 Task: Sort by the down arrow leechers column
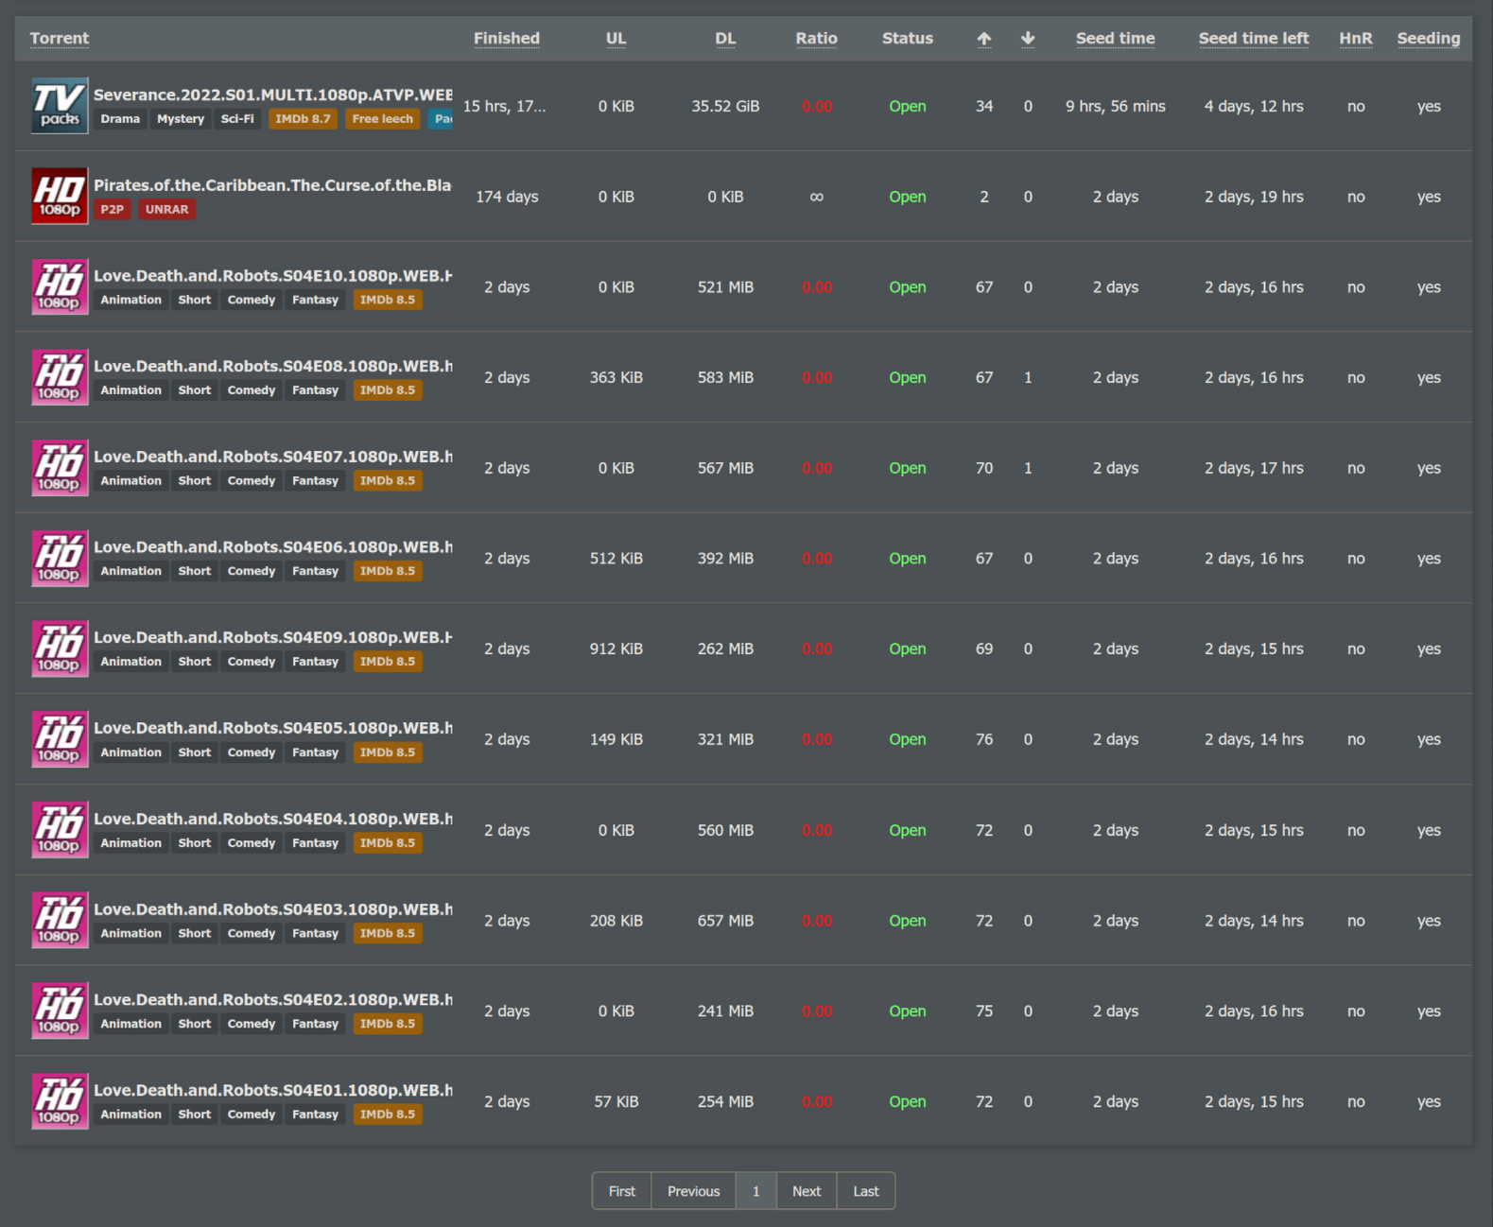(1028, 39)
